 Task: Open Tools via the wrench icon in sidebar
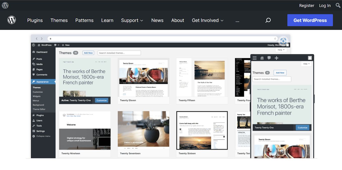click(x=34, y=126)
